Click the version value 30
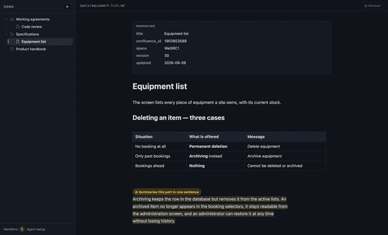Image resolution: width=388 pixels, height=235 pixels. [x=166, y=55]
